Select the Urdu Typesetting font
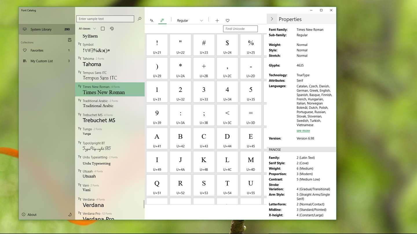 pyautogui.click(x=110, y=160)
